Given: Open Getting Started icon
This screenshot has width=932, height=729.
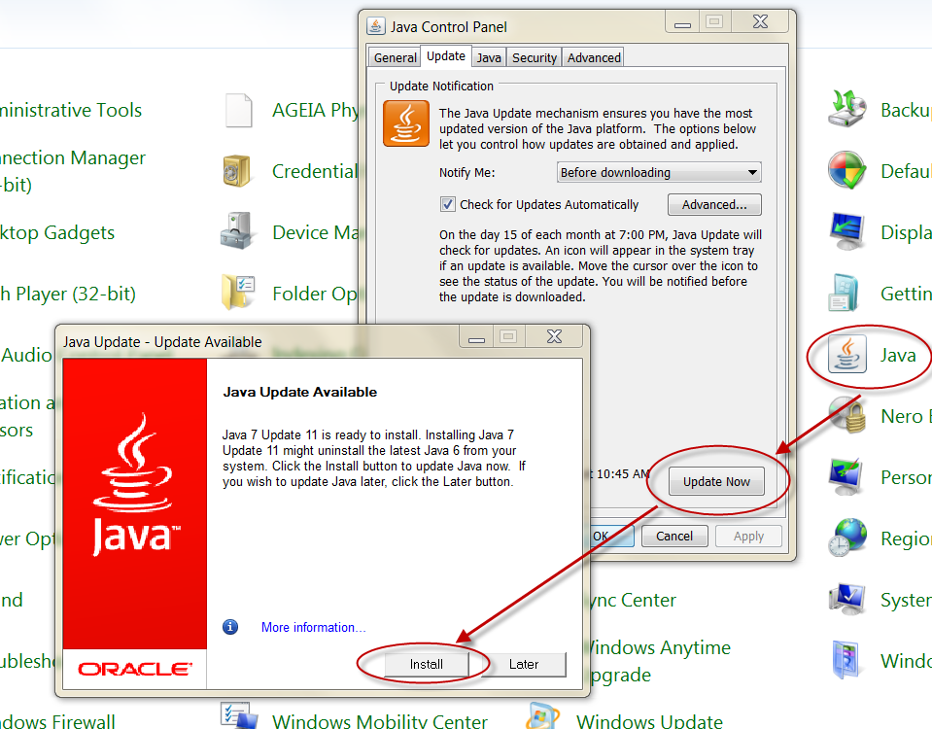Looking at the screenshot, I should pos(845,293).
